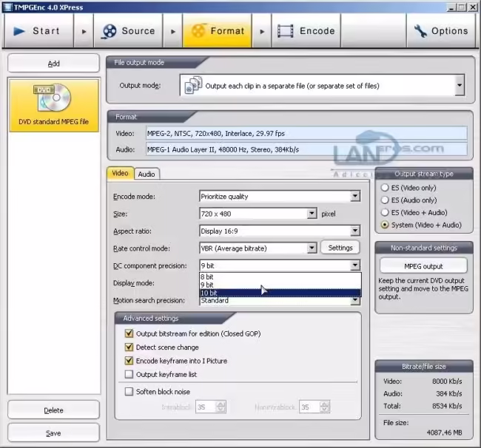Toggle Encode keyframe into I Picture
481x448 pixels.
click(x=129, y=361)
